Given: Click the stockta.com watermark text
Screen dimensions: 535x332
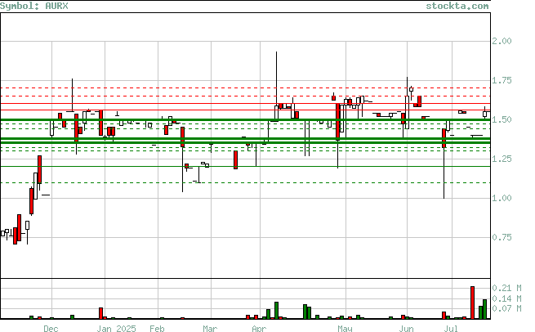Looking at the screenshot, I should (457, 6).
